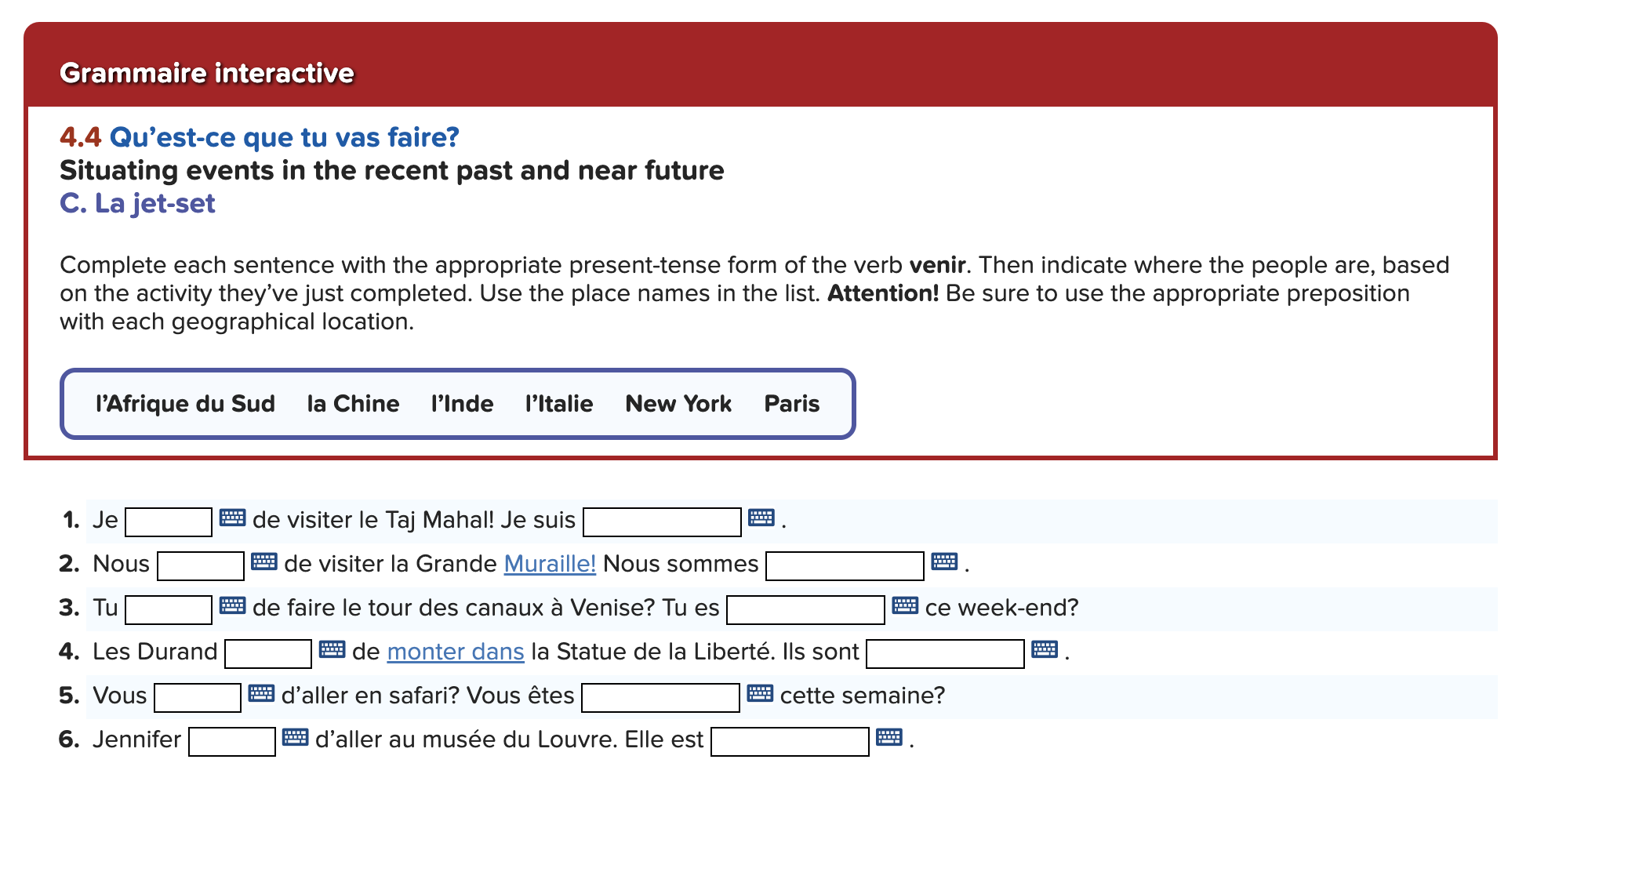This screenshot has width=1628, height=872.
Task: Click keyboard icon after 'Elle est' blank
Action: 888,737
